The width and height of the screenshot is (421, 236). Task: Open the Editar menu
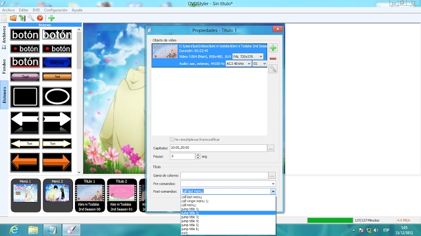[x=24, y=10]
